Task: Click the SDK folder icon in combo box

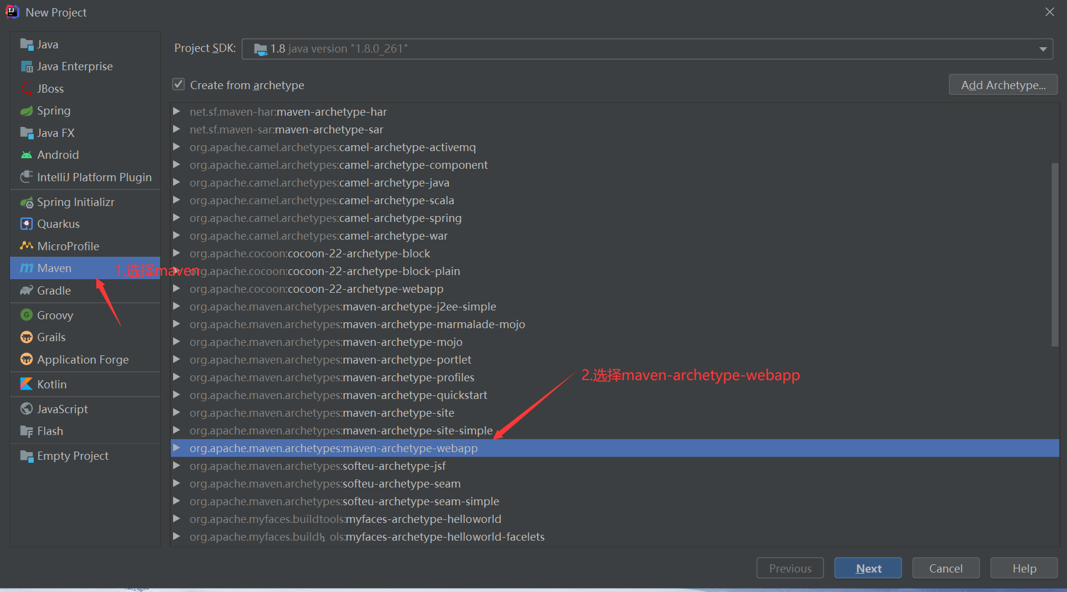Action: [261, 49]
